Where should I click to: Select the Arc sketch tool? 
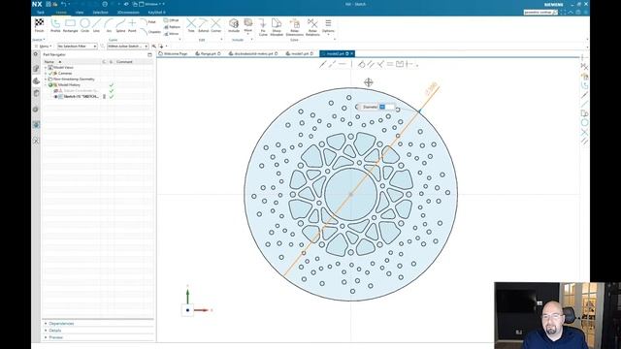click(x=109, y=25)
